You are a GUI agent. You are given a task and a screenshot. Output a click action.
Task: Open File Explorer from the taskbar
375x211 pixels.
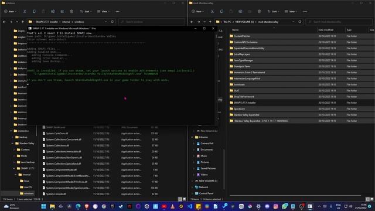pos(52,206)
